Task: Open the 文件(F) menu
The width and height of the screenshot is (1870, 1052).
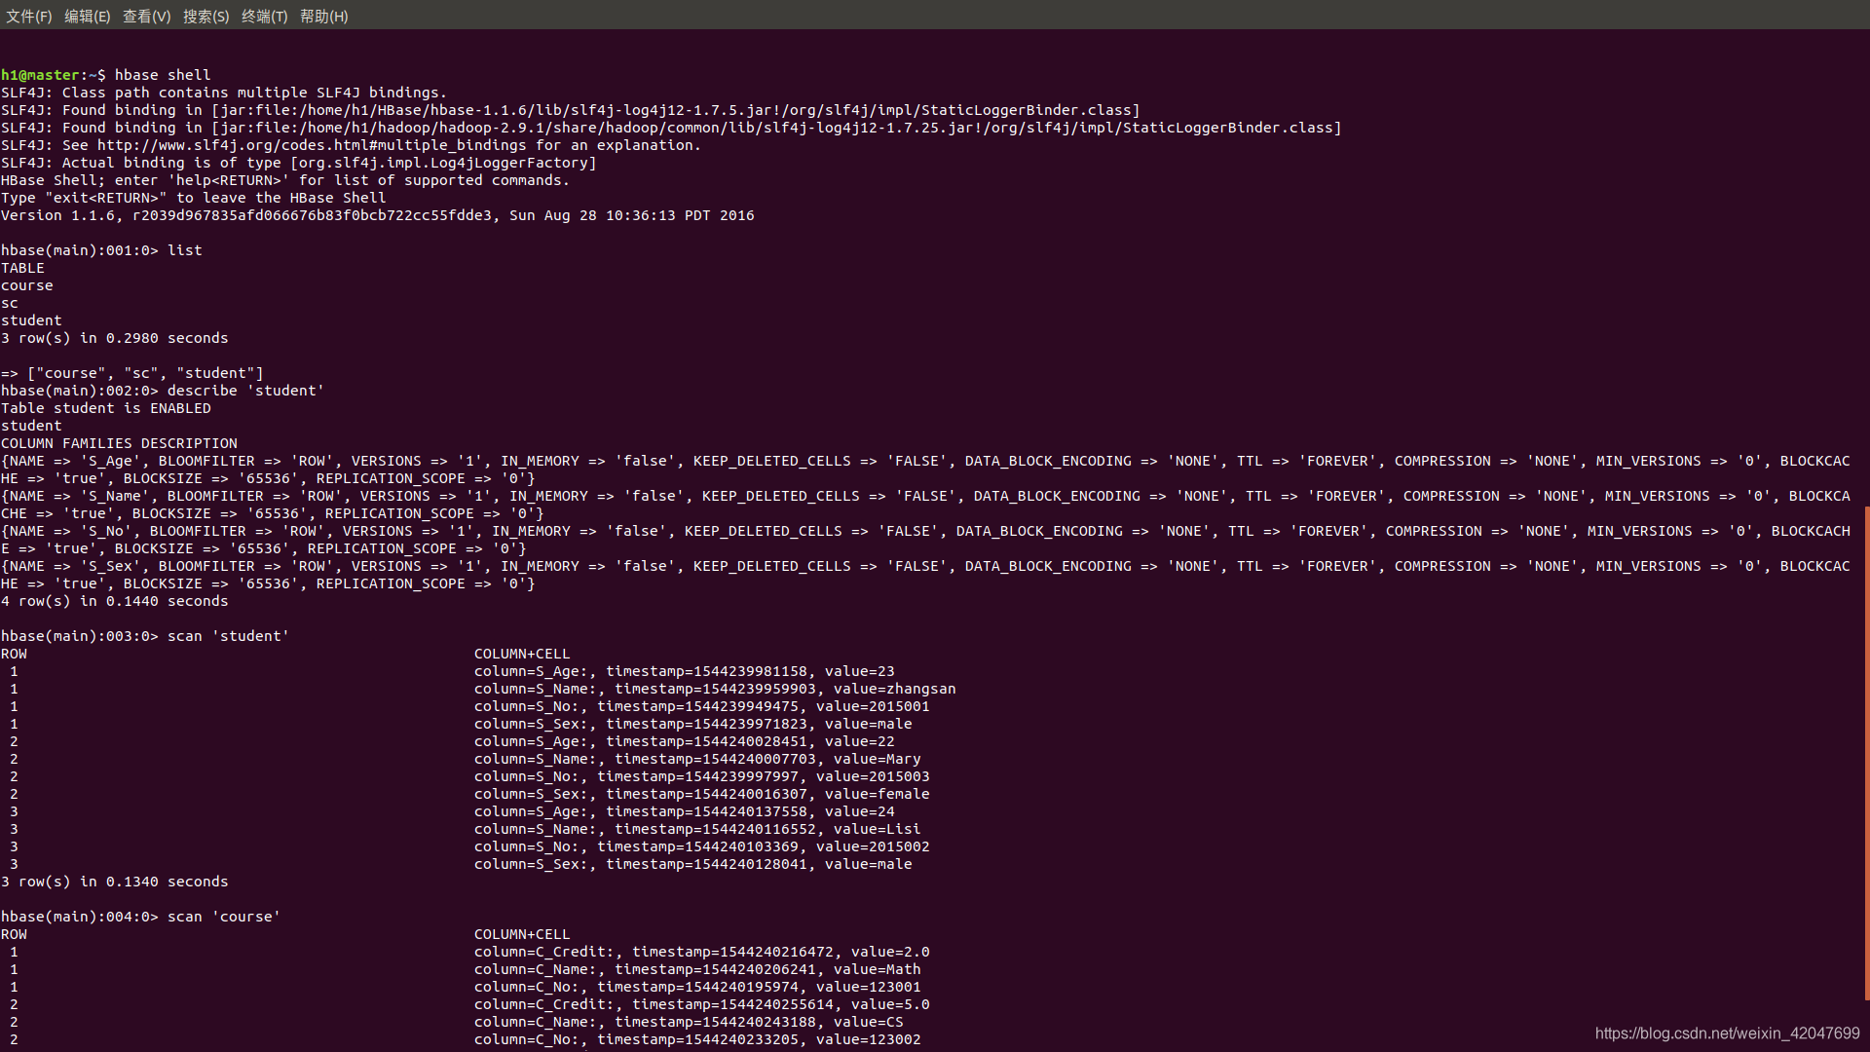Action: tap(29, 17)
